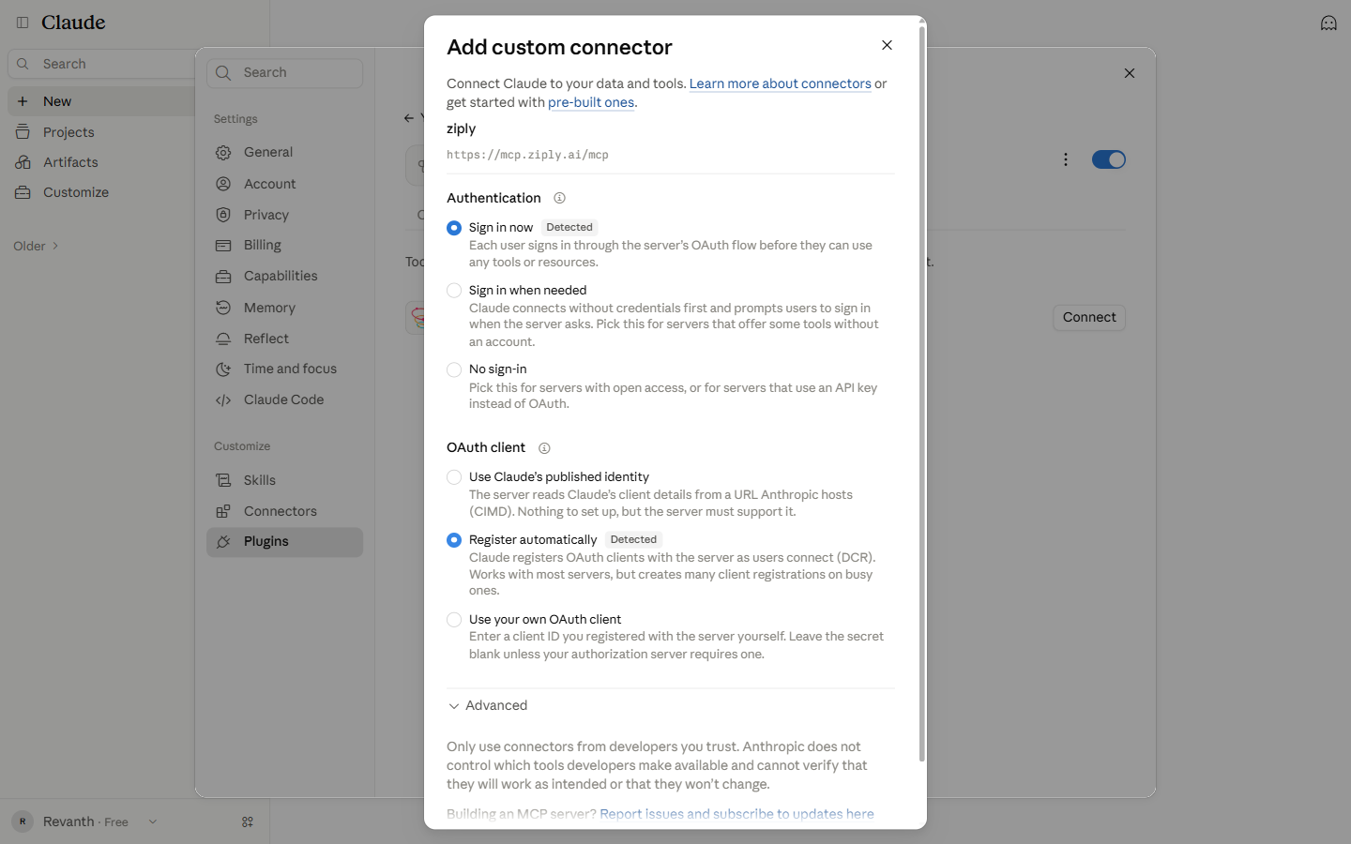Click the ghost icon at top right
The height and width of the screenshot is (844, 1351).
coord(1328,23)
